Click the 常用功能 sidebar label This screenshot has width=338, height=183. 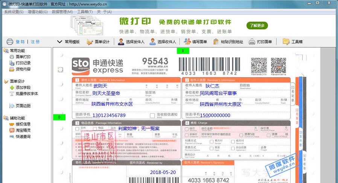coord(17,51)
